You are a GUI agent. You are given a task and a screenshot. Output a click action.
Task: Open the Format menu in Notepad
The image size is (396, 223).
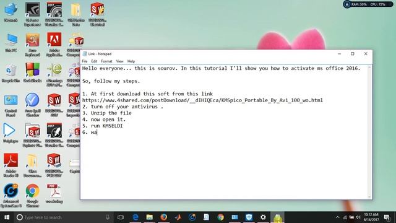[106, 61]
